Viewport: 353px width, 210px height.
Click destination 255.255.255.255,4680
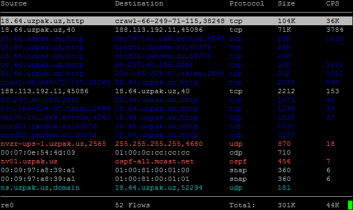click(159, 144)
